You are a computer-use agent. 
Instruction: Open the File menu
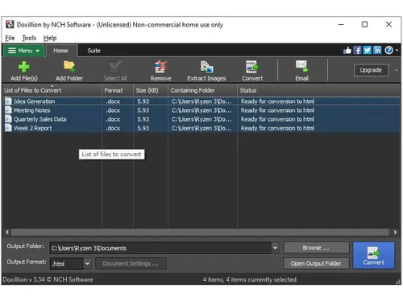coord(10,38)
